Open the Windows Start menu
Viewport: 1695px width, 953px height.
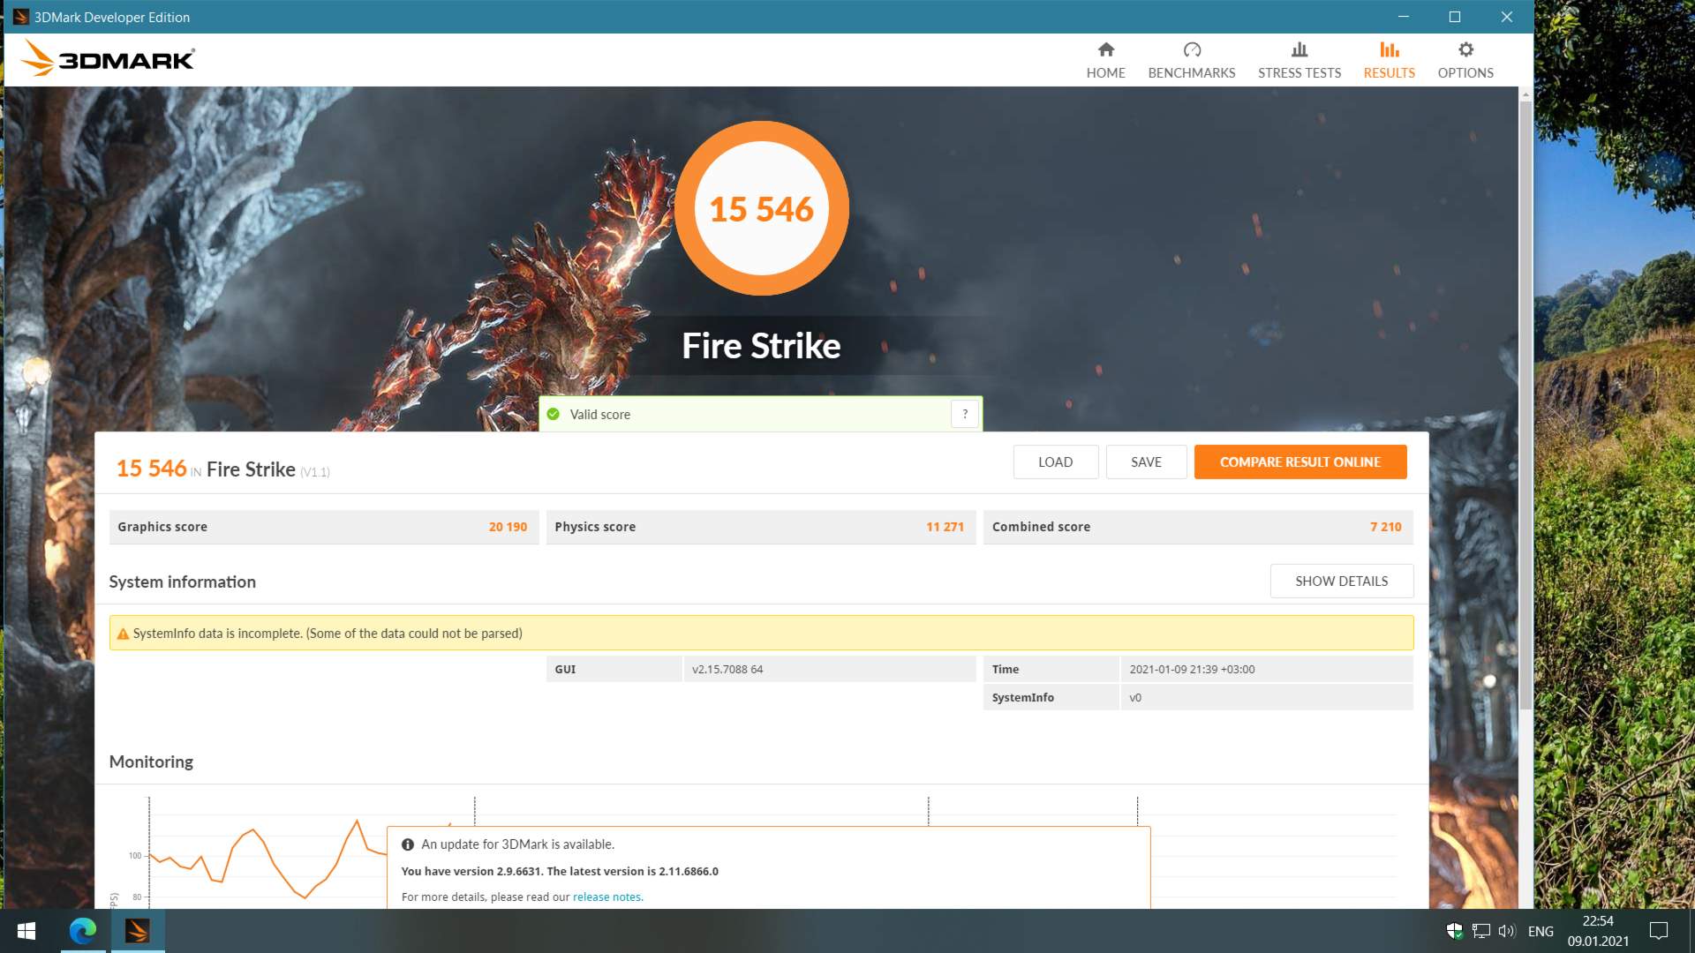point(26,931)
